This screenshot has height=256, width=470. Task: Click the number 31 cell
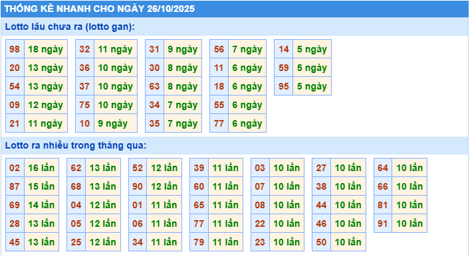(154, 49)
